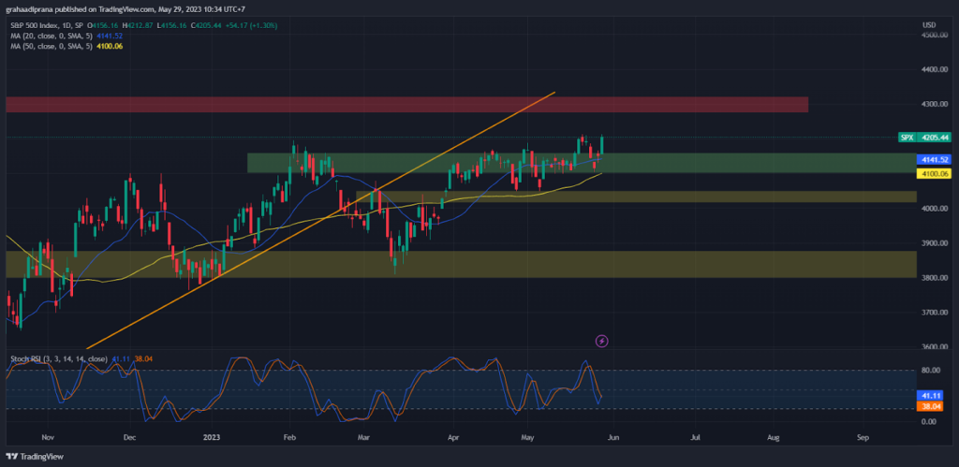Image resolution: width=959 pixels, height=467 pixels.
Task: Click the 4500.00 price axis label
Action: click(936, 36)
